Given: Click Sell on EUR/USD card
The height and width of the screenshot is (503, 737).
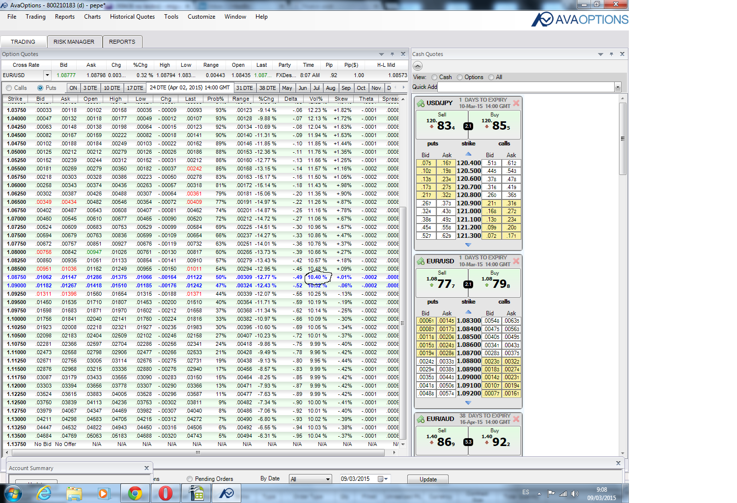Looking at the screenshot, I should click(x=442, y=282).
